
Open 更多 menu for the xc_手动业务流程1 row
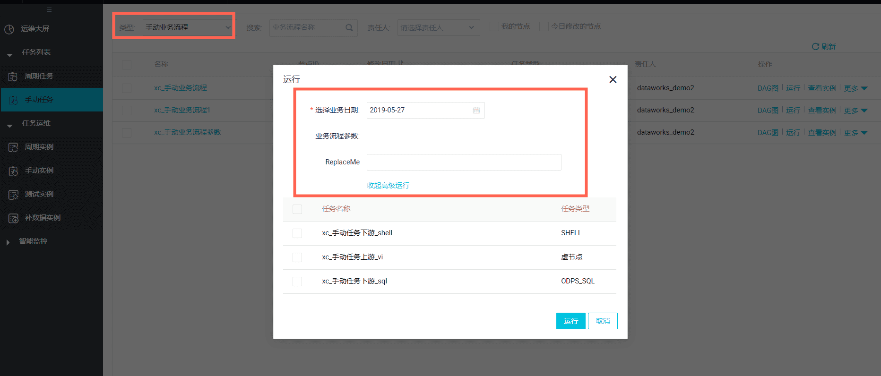click(x=855, y=111)
